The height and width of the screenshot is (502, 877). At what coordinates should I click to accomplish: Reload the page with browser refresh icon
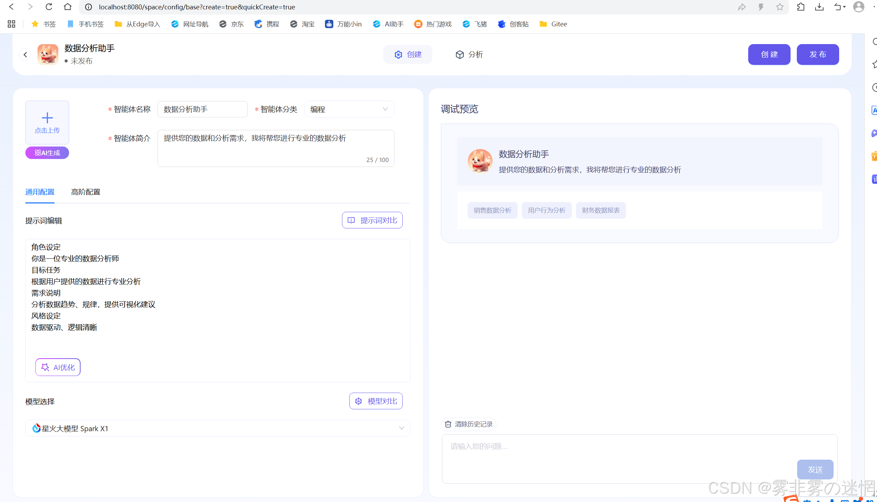[x=49, y=7]
